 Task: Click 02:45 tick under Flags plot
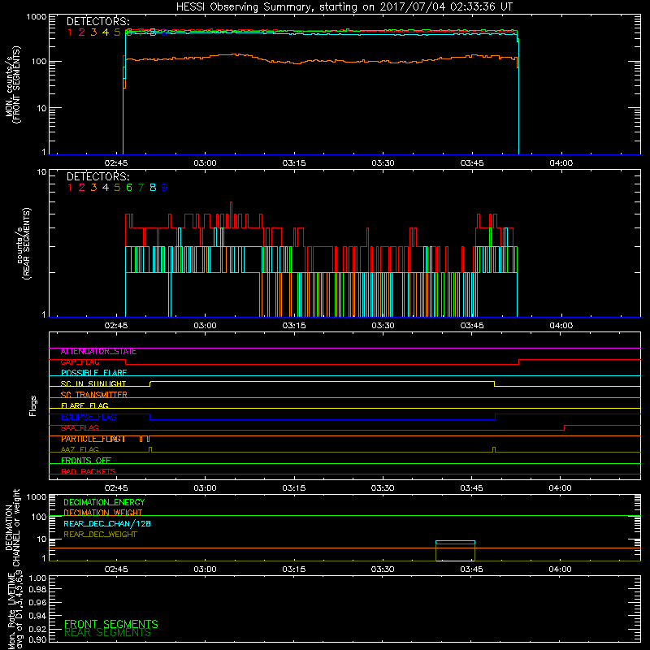click(116, 488)
